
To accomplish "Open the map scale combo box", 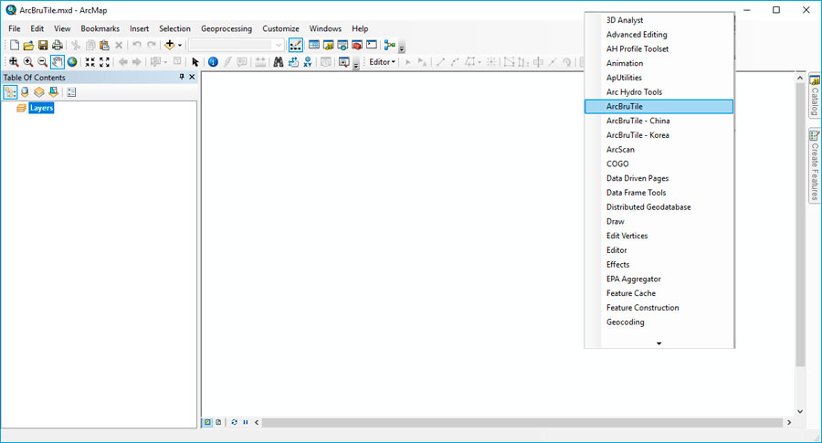I will coord(237,46).
